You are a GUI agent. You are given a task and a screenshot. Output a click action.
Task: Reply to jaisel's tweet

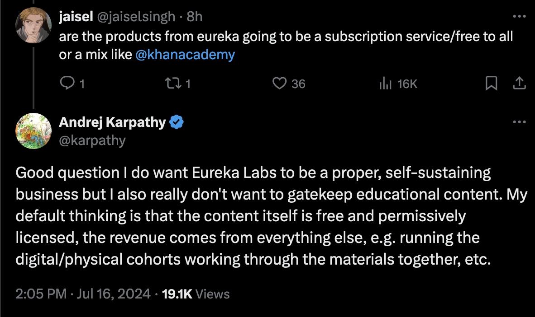(x=67, y=83)
